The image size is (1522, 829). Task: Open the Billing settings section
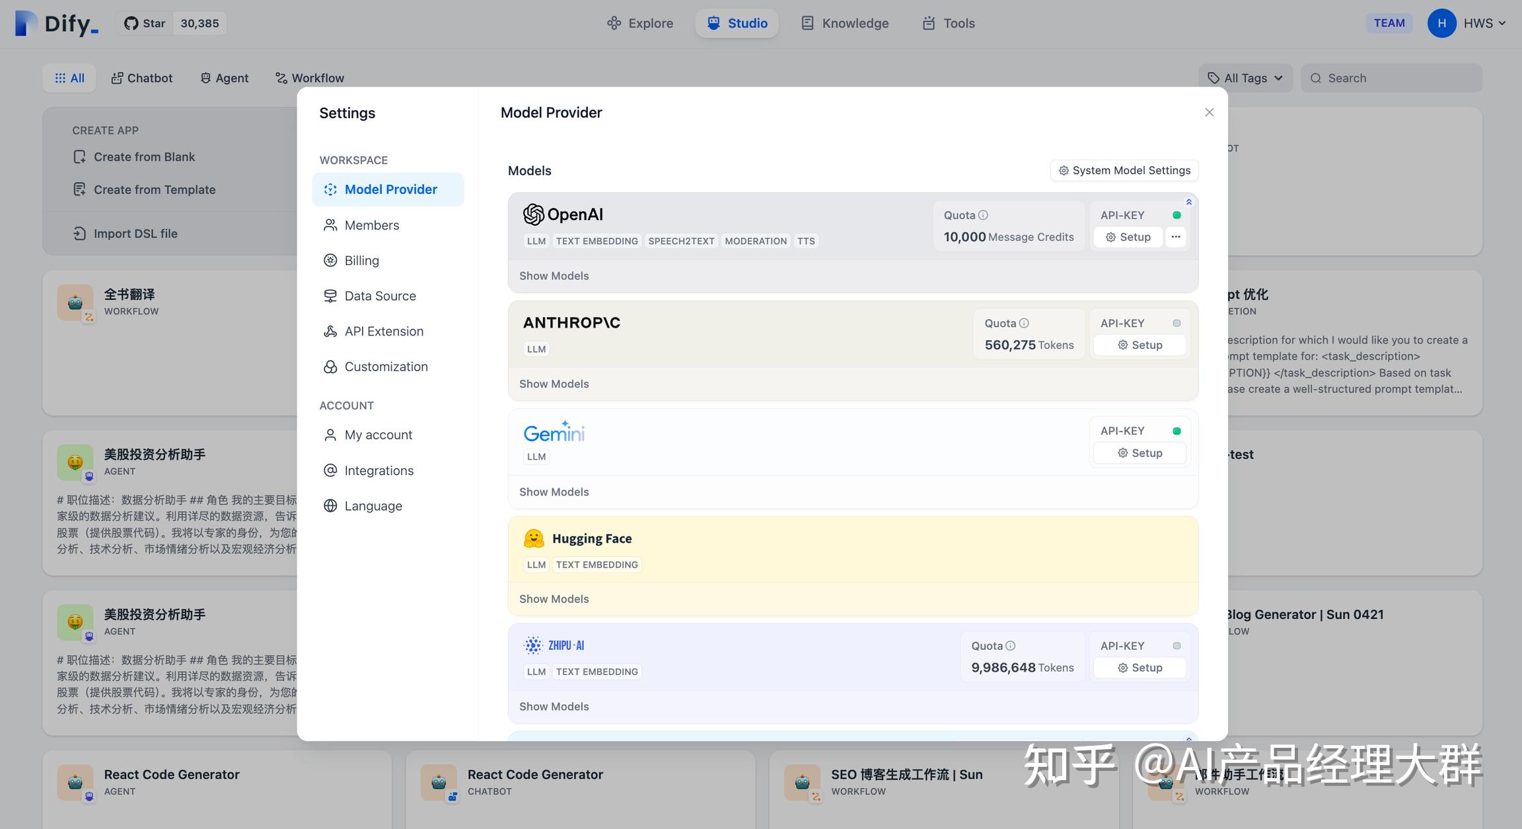[x=361, y=260]
